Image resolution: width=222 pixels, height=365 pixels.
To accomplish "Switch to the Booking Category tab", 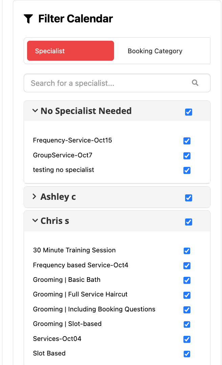I will 155,51.
